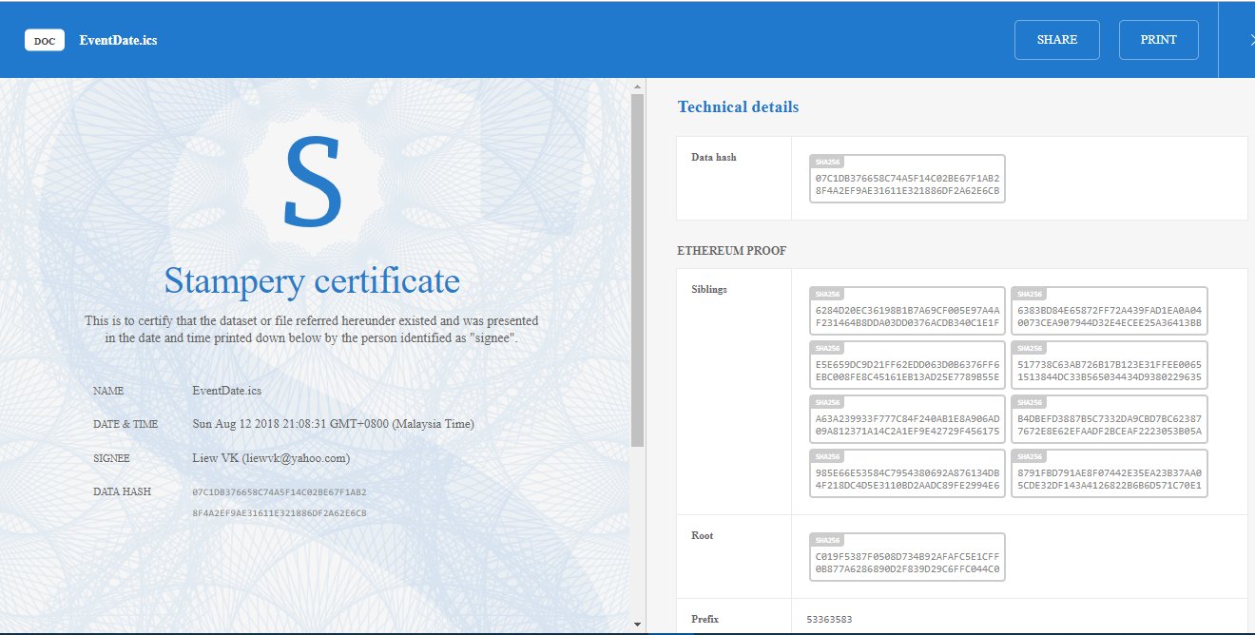Select sibling hash starting 985E66E5

click(907, 473)
